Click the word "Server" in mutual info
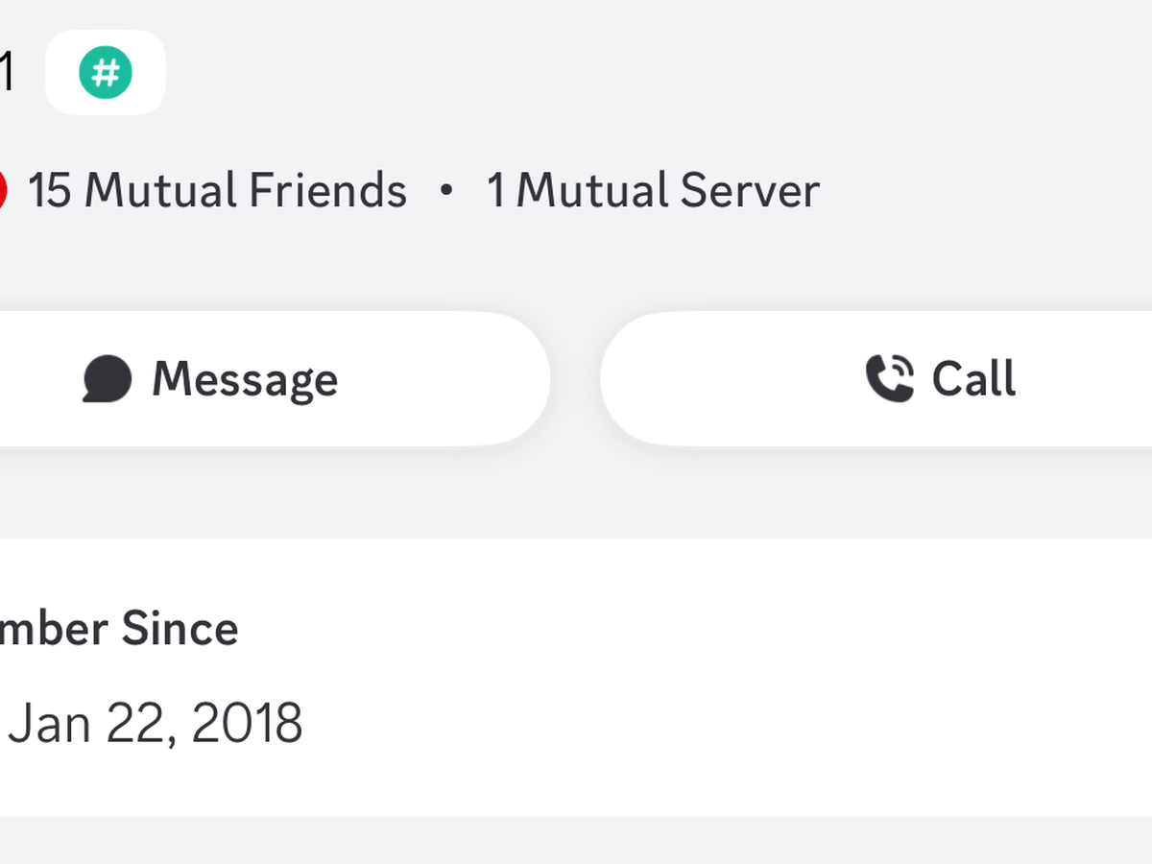Image resolution: width=1152 pixels, height=864 pixels. pyautogui.click(x=750, y=190)
